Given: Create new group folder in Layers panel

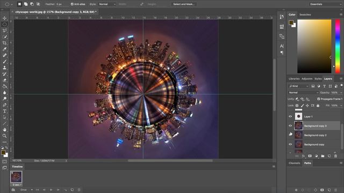Looking at the screenshot, I should pyautogui.click(x=322, y=156).
